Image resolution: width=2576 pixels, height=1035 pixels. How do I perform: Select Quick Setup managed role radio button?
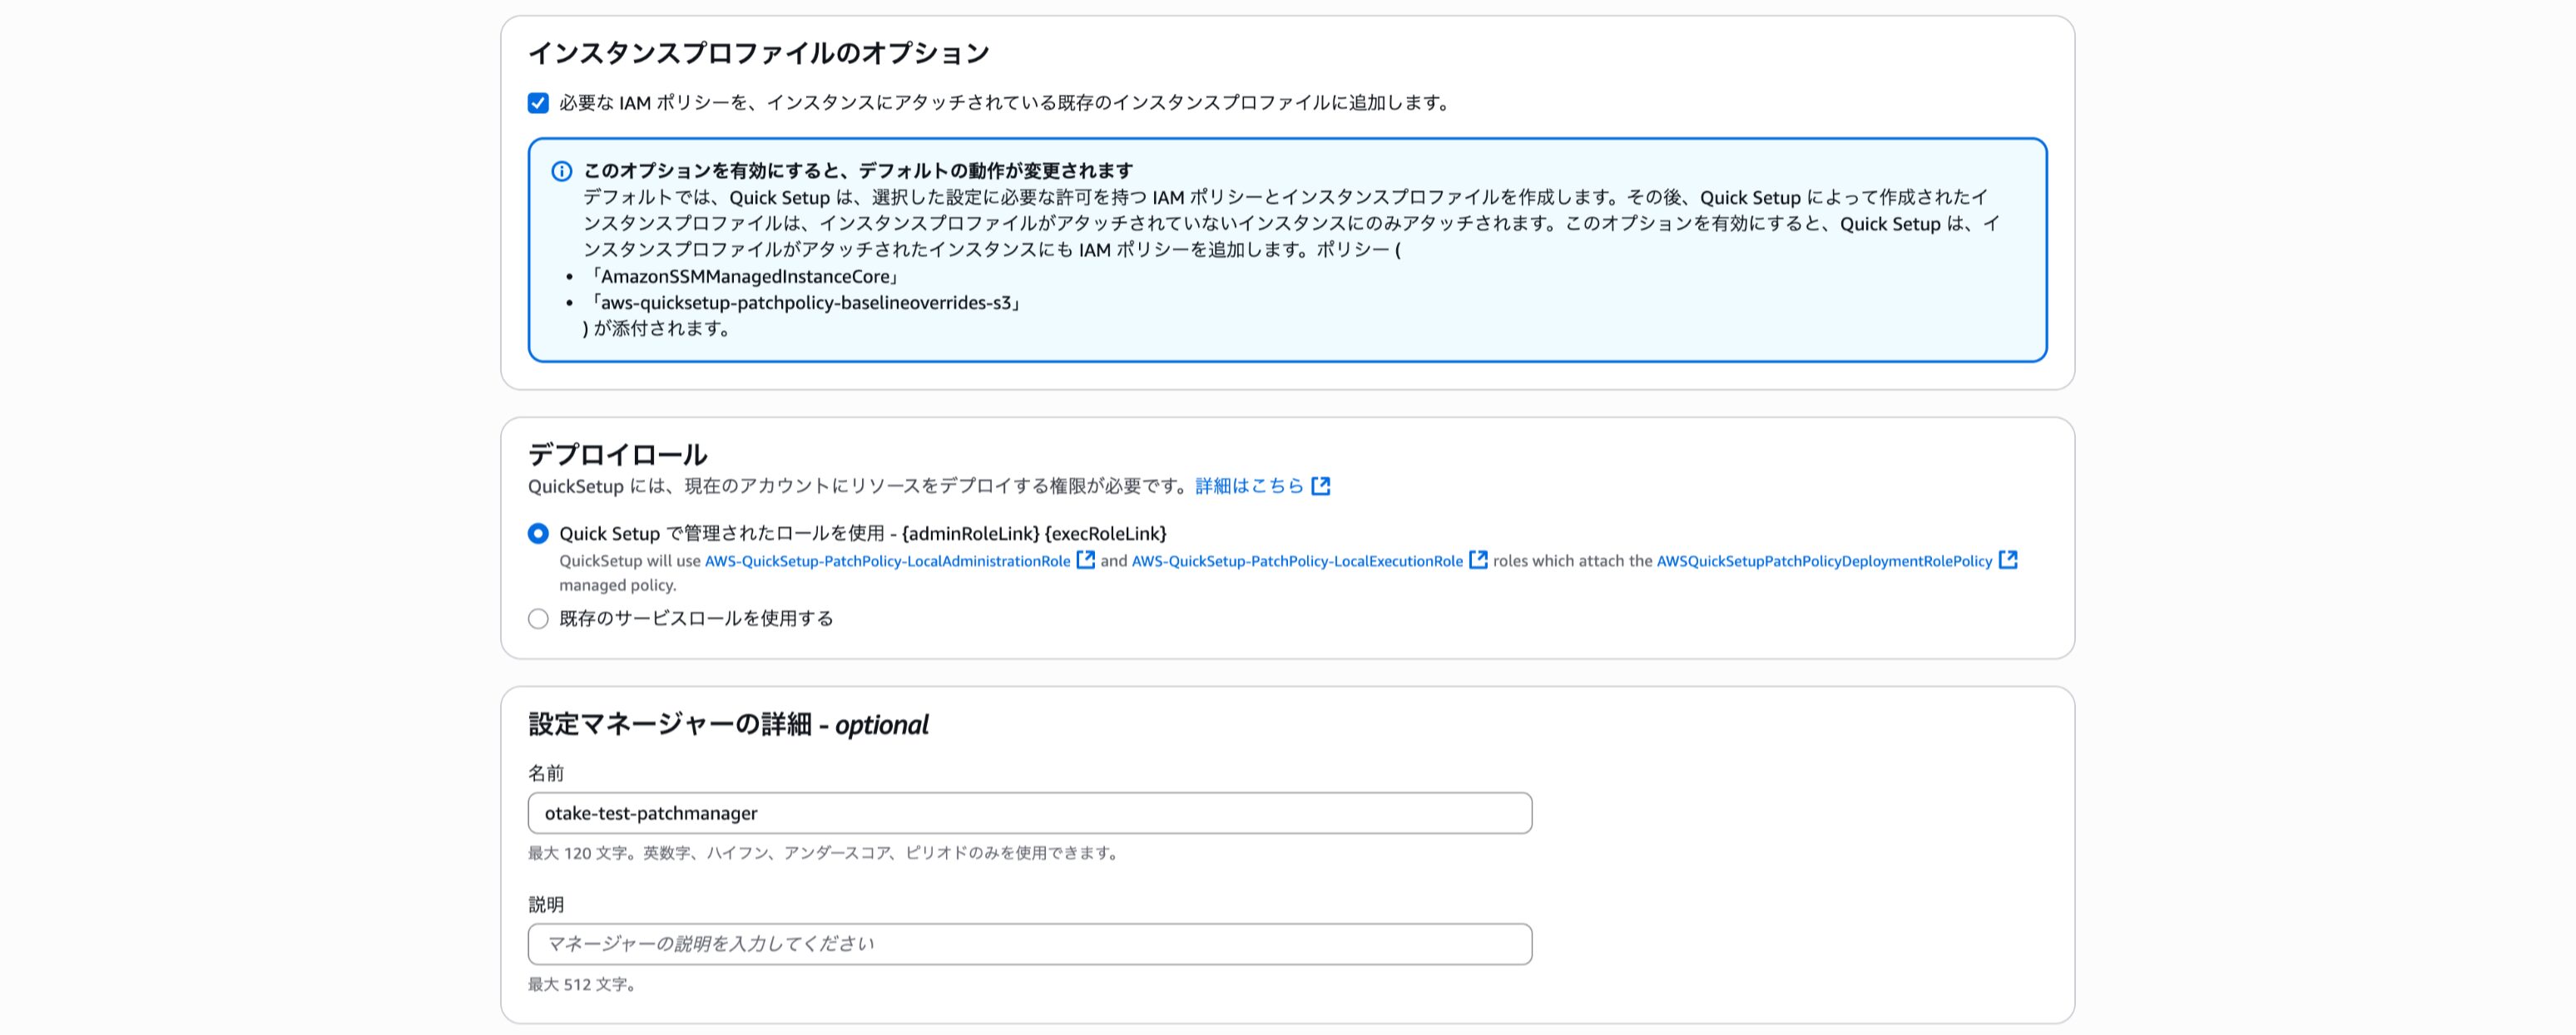[538, 534]
